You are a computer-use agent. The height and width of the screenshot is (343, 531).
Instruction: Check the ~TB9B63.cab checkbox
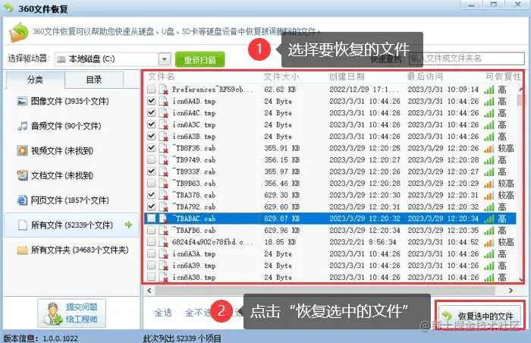tap(152, 183)
